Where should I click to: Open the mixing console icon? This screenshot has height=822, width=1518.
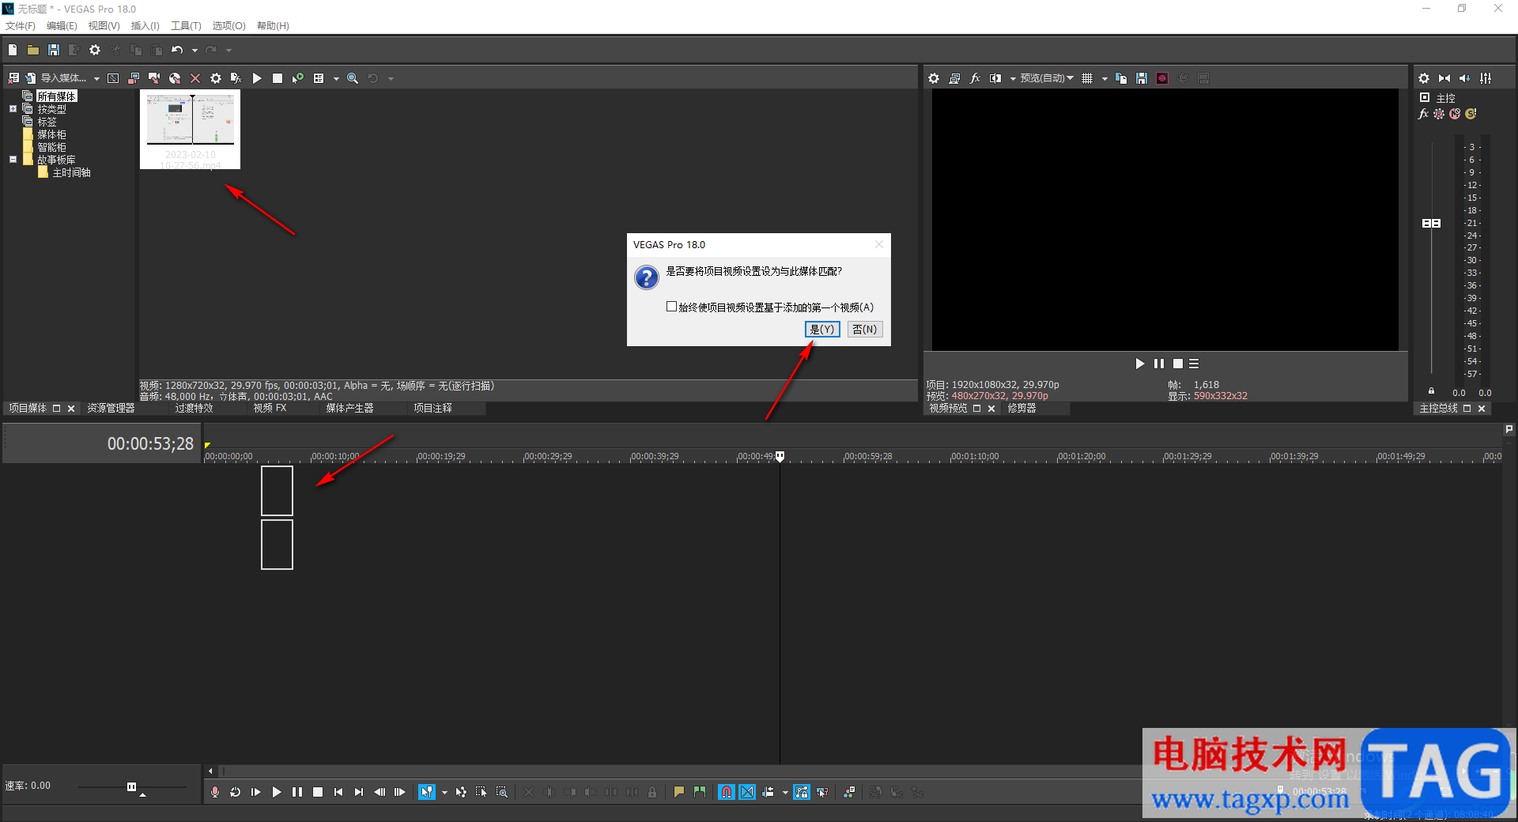[1486, 78]
